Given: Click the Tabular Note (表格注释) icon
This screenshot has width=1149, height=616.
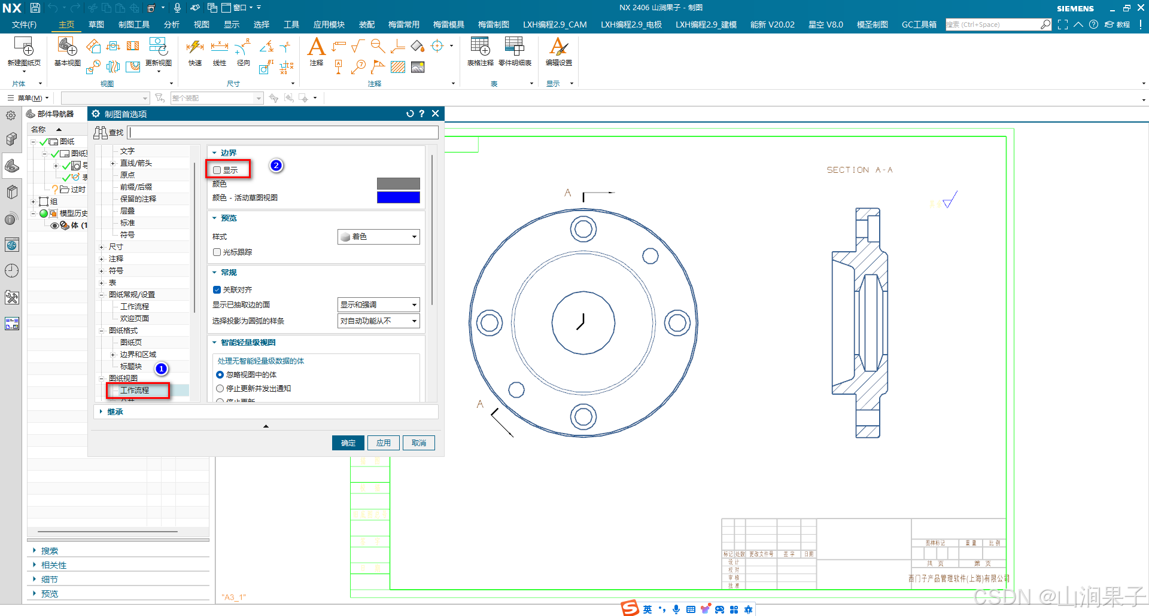Looking at the screenshot, I should pos(480,47).
